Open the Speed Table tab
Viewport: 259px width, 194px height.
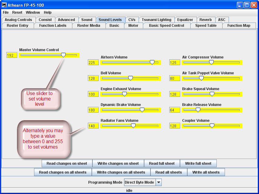click(x=206, y=26)
